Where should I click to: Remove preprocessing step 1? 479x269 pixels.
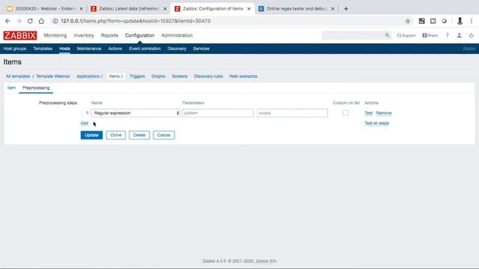pos(383,113)
